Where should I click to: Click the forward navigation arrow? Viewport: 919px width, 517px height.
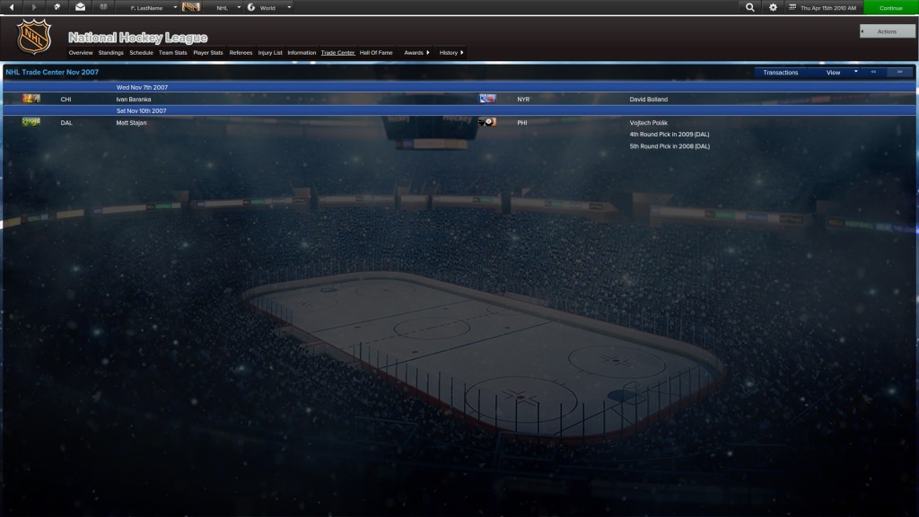(35, 7)
